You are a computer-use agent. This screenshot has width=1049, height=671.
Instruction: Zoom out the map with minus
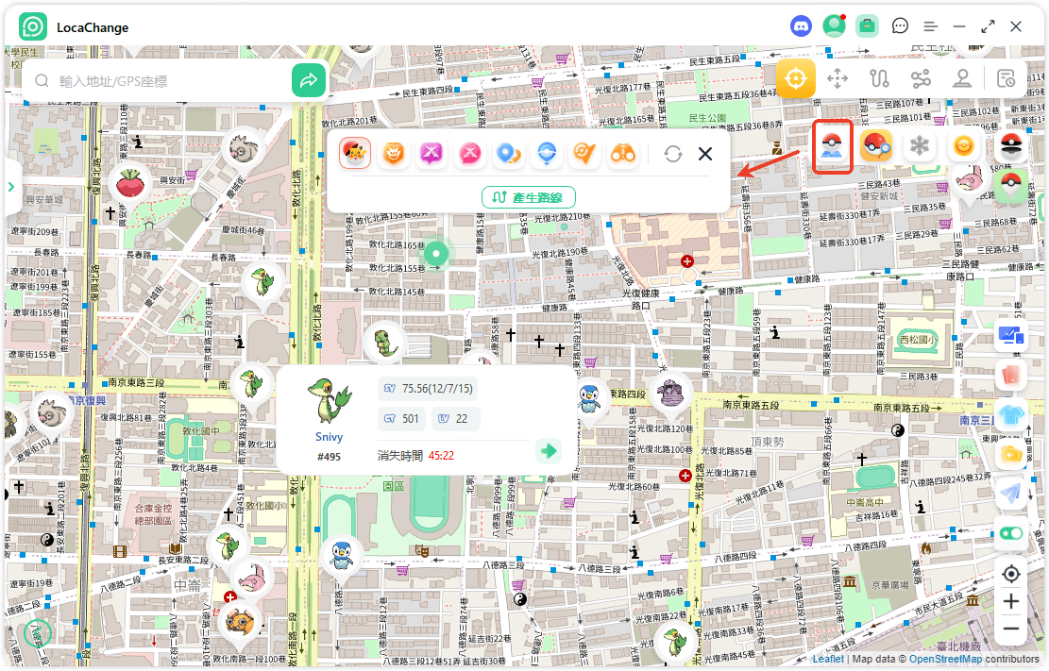pyautogui.click(x=1011, y=629)
